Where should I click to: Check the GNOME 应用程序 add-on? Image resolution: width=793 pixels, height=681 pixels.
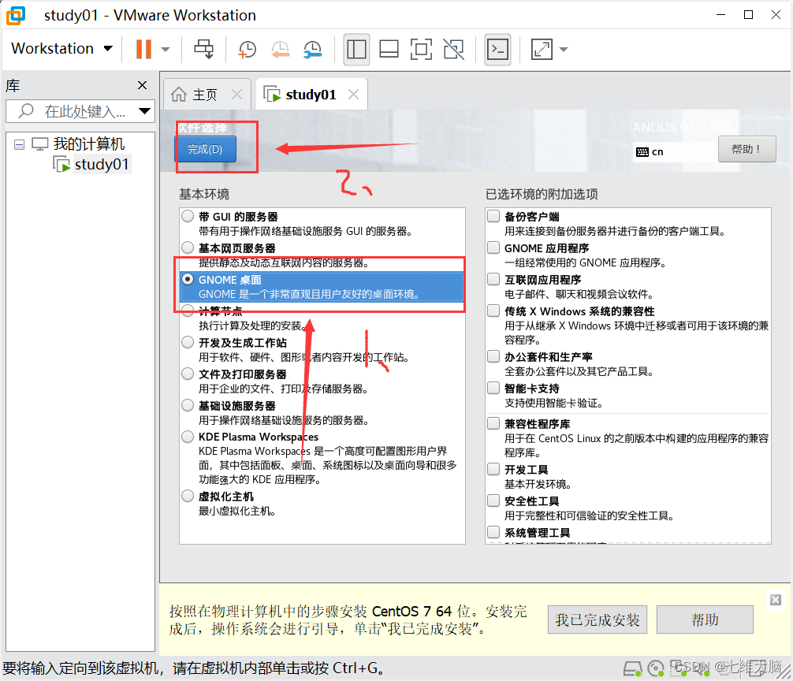(493, 247)
